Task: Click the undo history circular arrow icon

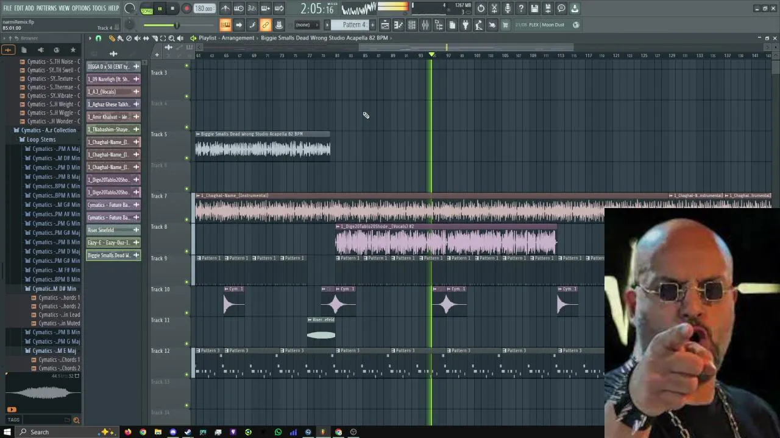Action: [481, 9]
